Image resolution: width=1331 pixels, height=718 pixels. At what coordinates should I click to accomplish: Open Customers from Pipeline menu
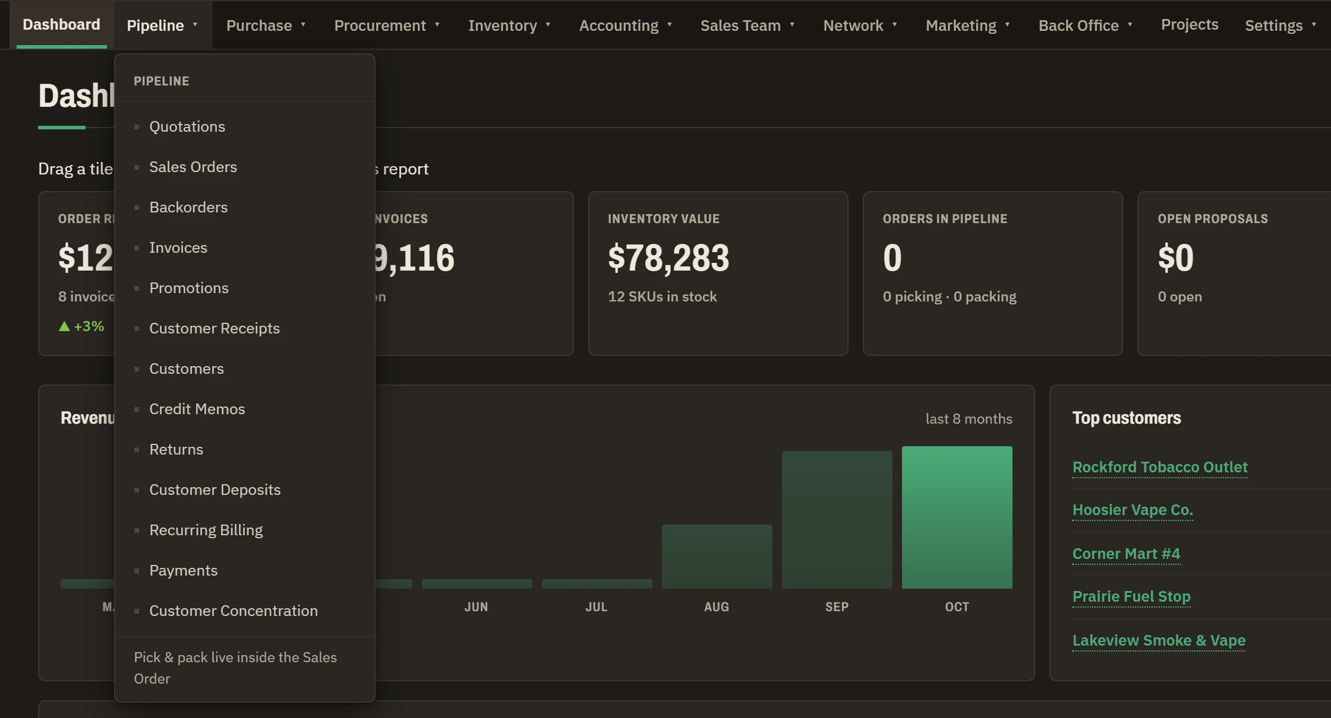244,368
